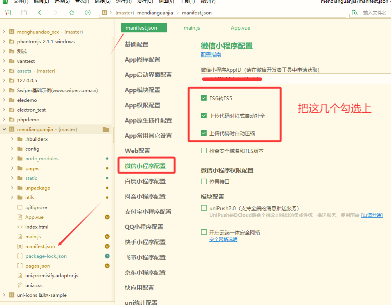
Task: Click the question badge next to package-lock.json
Action: click(107, 256)
